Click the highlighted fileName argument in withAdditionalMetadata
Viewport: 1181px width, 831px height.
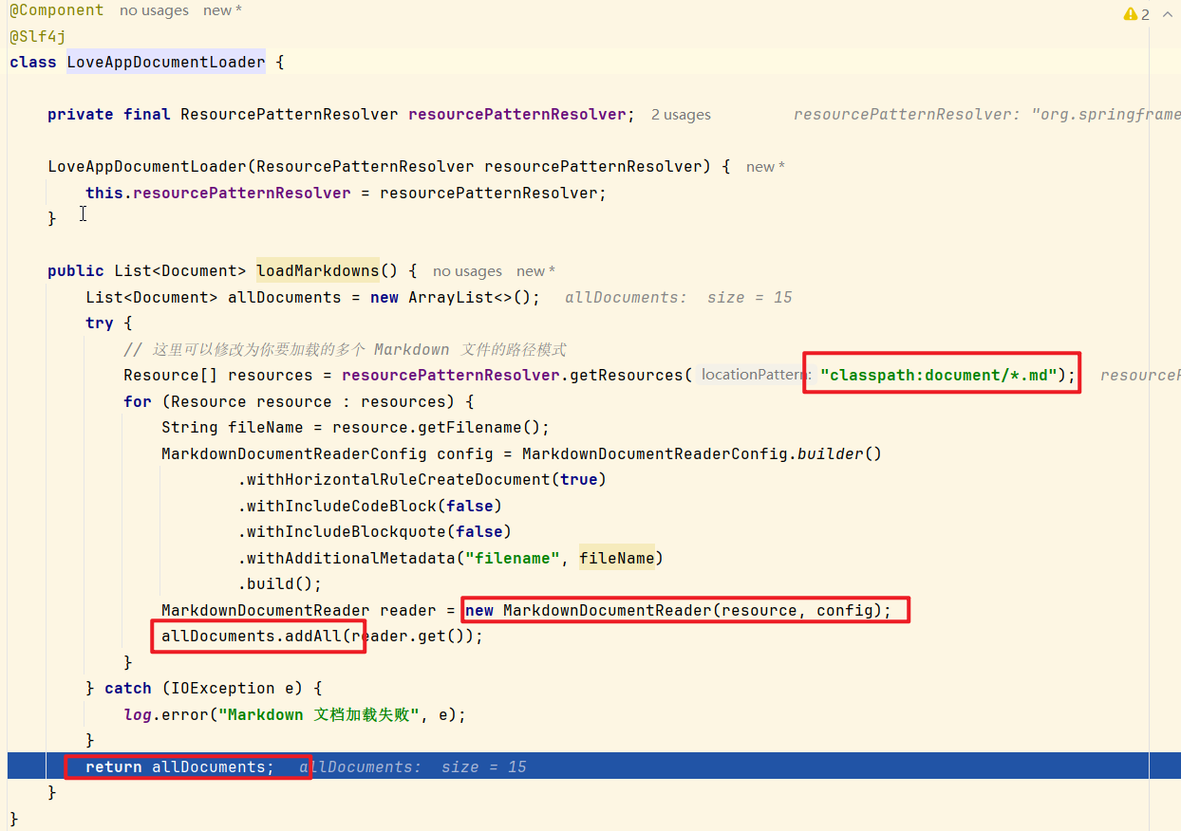click(x=617, y=558)
